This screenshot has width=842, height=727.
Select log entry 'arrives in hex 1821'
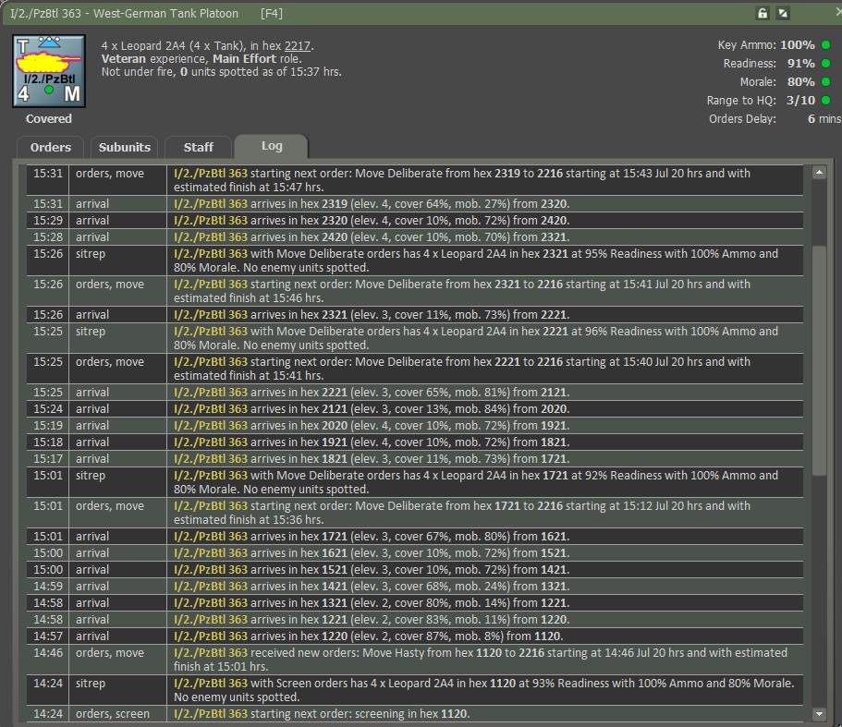(415, 459)
